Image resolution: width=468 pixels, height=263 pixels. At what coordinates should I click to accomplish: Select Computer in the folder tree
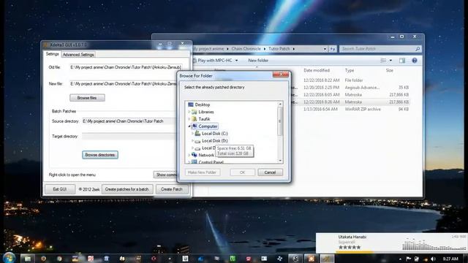point(208,126)
